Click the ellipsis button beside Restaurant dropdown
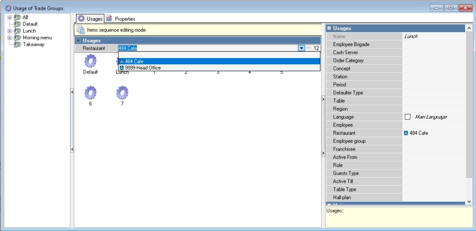476x231 pixels. (309, 48)
